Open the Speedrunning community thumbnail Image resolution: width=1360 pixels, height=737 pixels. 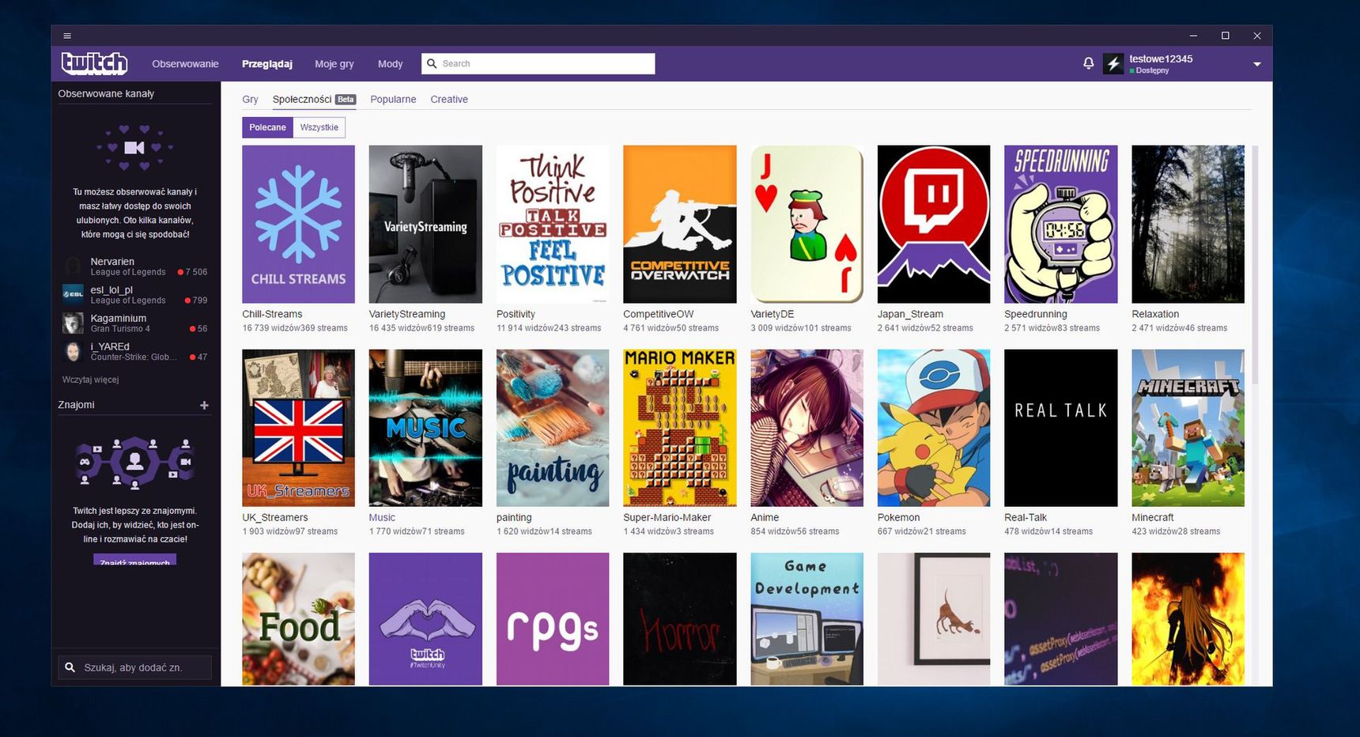pyautogui.click(x=1061, y=224)
